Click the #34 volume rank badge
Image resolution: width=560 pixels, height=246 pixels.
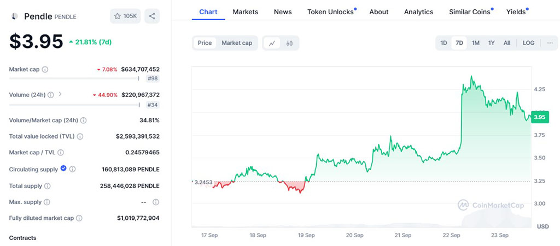pyautogui.click(x=153, y=105)
